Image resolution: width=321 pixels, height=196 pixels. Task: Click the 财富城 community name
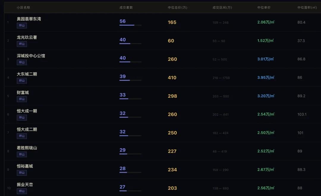tap(23, 93)
